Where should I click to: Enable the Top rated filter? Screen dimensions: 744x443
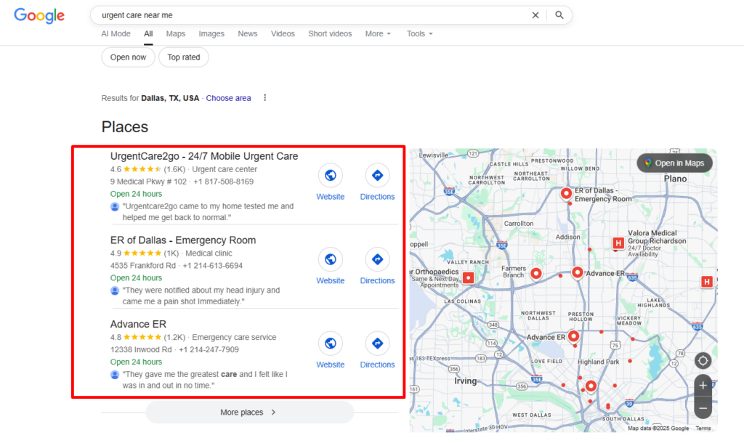tap(183, 57)
